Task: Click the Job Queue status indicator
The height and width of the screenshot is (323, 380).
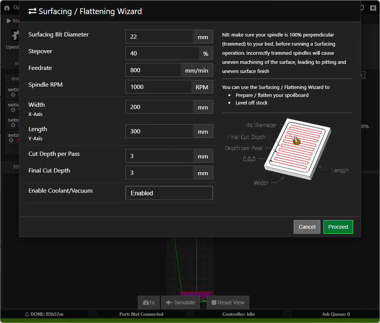Action: 335,314
